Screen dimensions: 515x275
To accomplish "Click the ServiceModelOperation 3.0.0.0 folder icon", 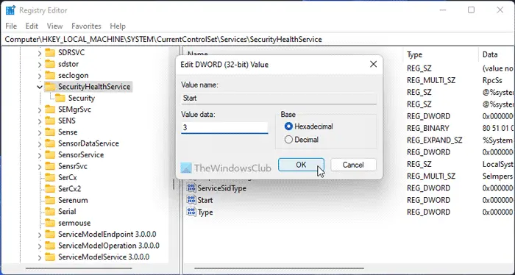I will click(50, 246).
